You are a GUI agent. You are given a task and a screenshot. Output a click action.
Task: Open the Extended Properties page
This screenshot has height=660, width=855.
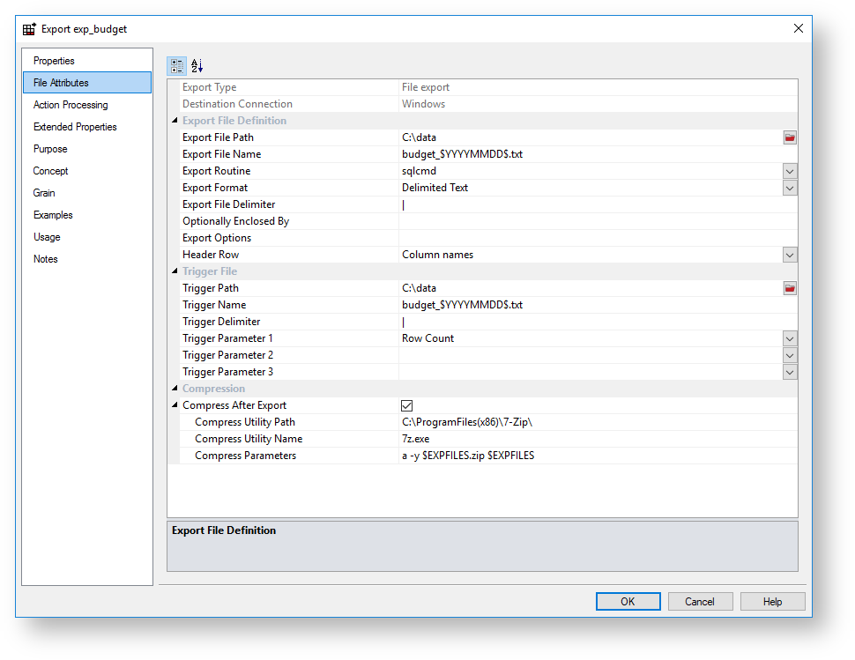tap(87, 127)
